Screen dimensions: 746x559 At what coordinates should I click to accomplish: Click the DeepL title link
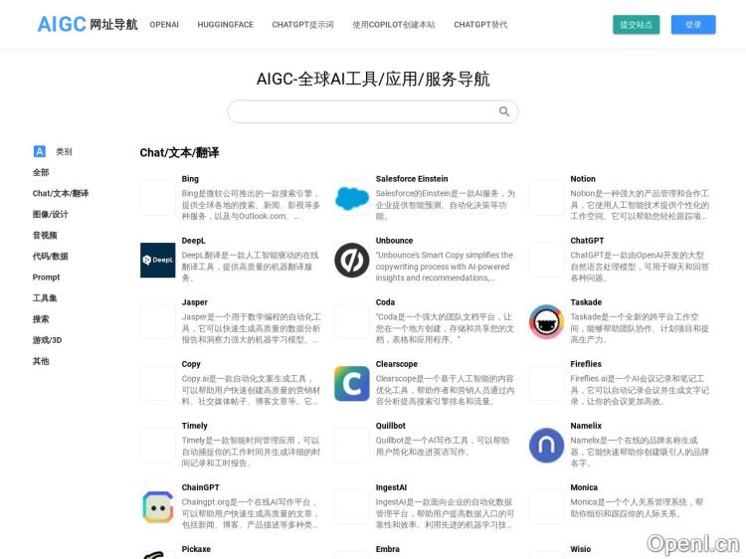point(193,241)
